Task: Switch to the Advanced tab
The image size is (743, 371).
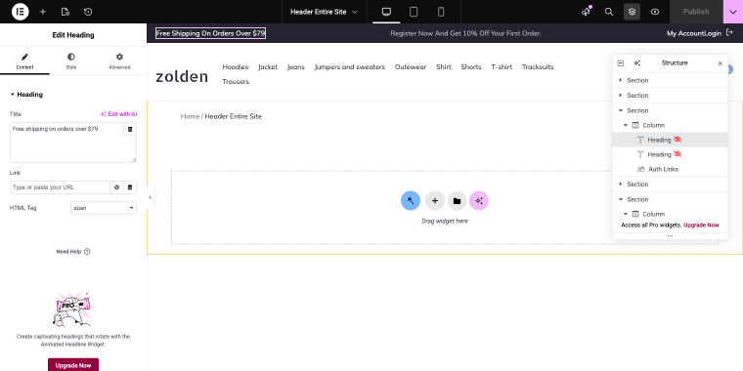Action: pos(119,62)
